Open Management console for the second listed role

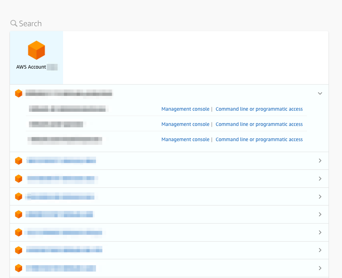click(x=185, y=124)
